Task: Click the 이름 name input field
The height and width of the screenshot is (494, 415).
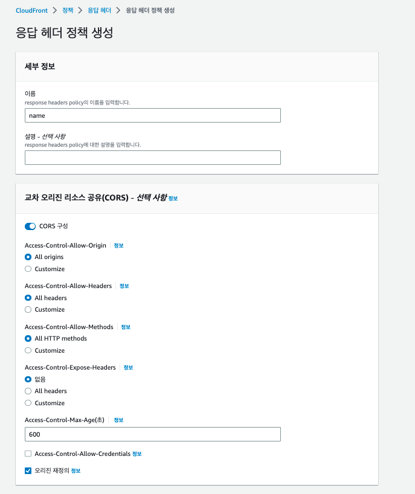Action: coord(153,115)
